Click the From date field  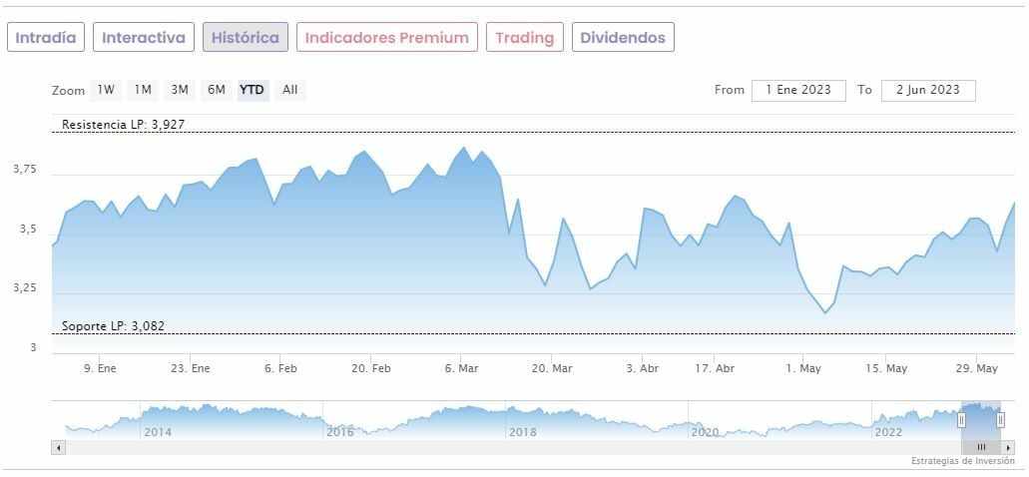click(798, 90)
